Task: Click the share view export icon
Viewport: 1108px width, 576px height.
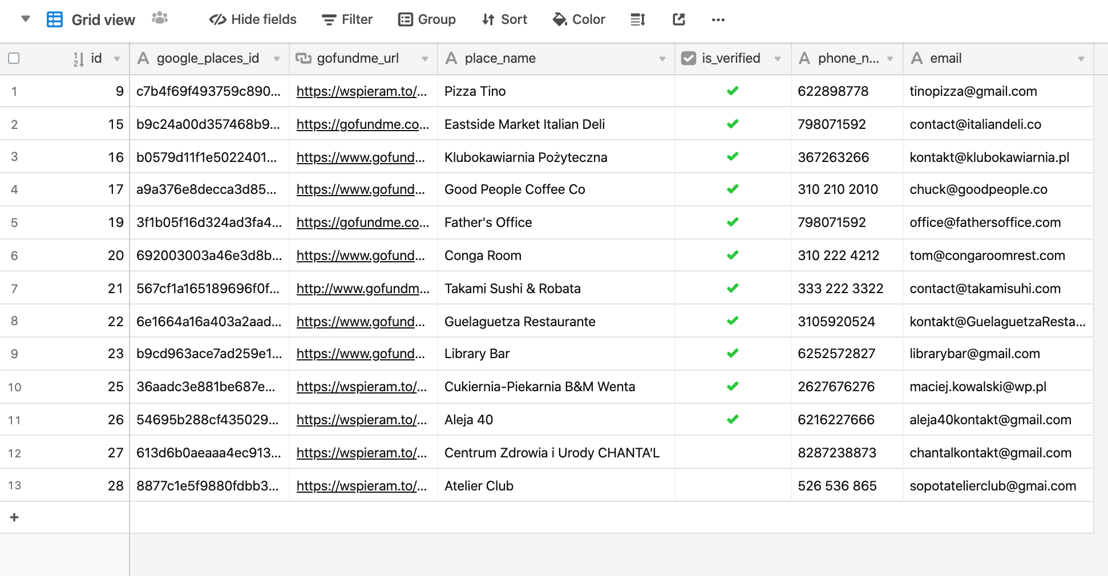Action: (x=678, y=19)
